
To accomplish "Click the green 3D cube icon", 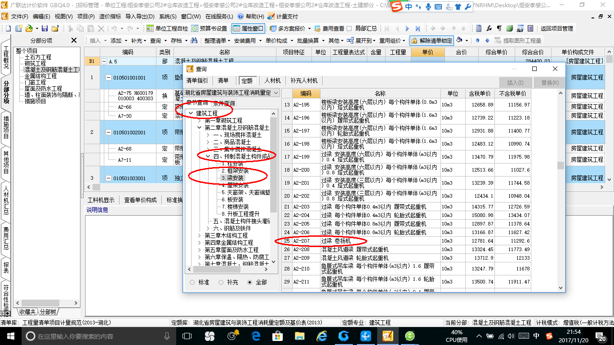I will 509,28.
